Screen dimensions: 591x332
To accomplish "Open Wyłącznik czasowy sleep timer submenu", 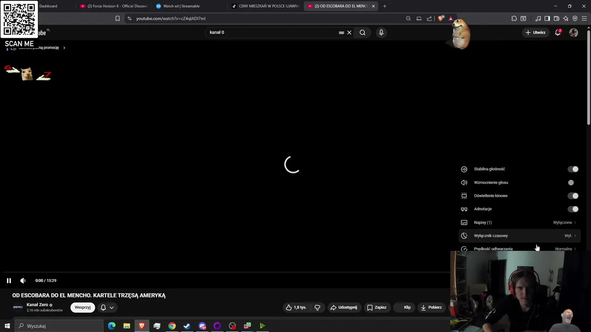I will coord(519,236).
